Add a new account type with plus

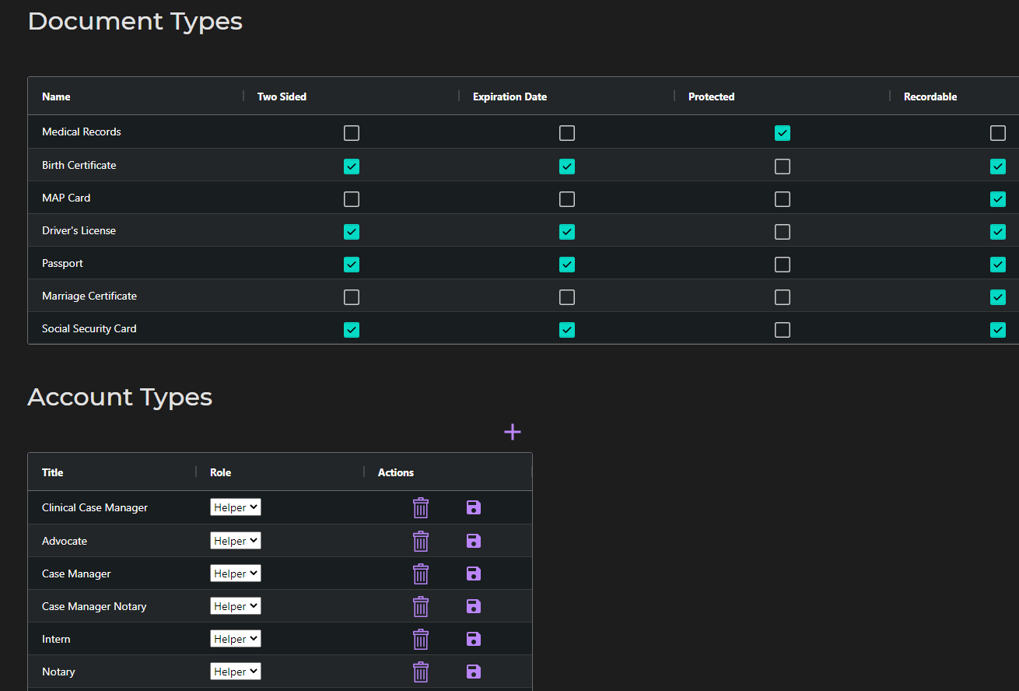coord(513,432)
